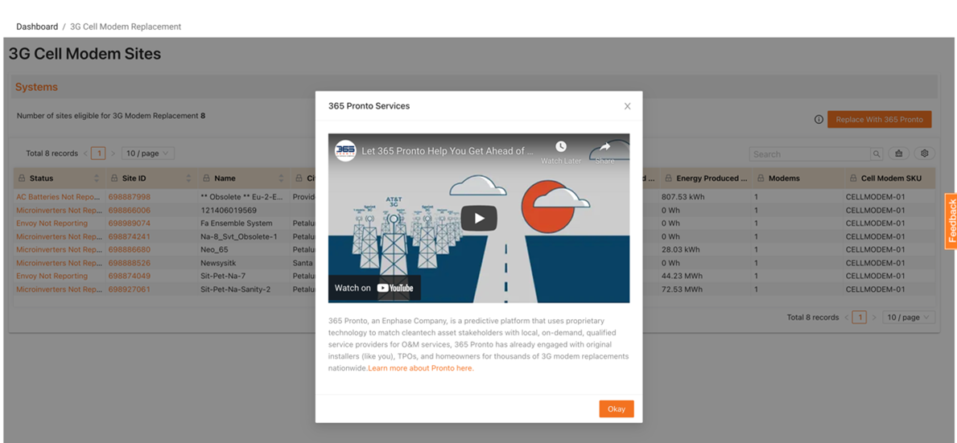The image size is (957, 443).
Task: Click 121406019569 name cell
Action: tap(229, 210)
